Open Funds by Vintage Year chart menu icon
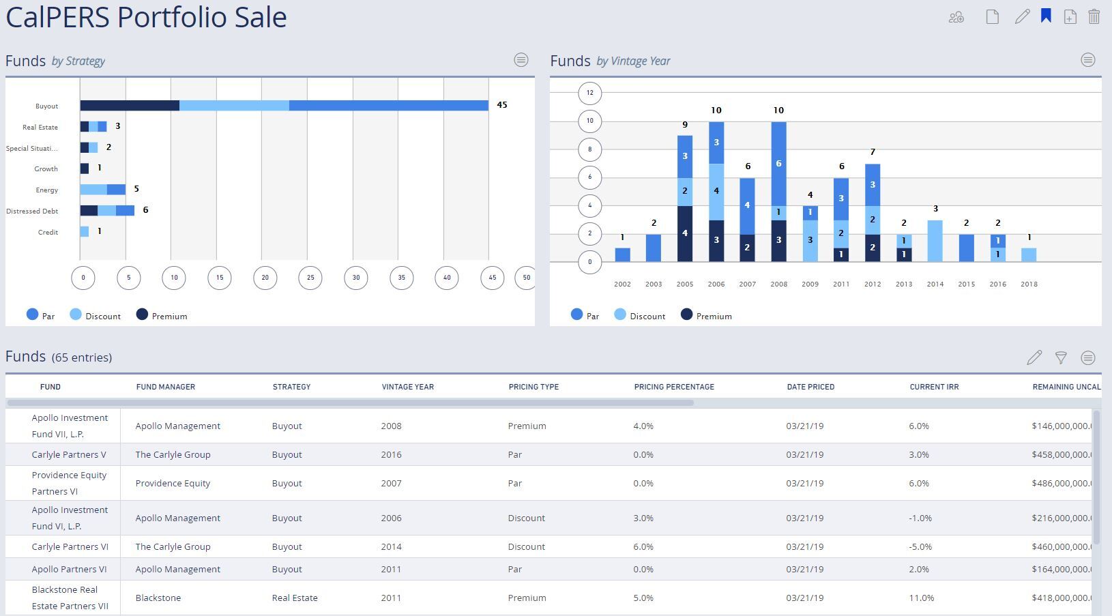The width and height of the screenshot is (1112, 616). (x=1088, y=60)
